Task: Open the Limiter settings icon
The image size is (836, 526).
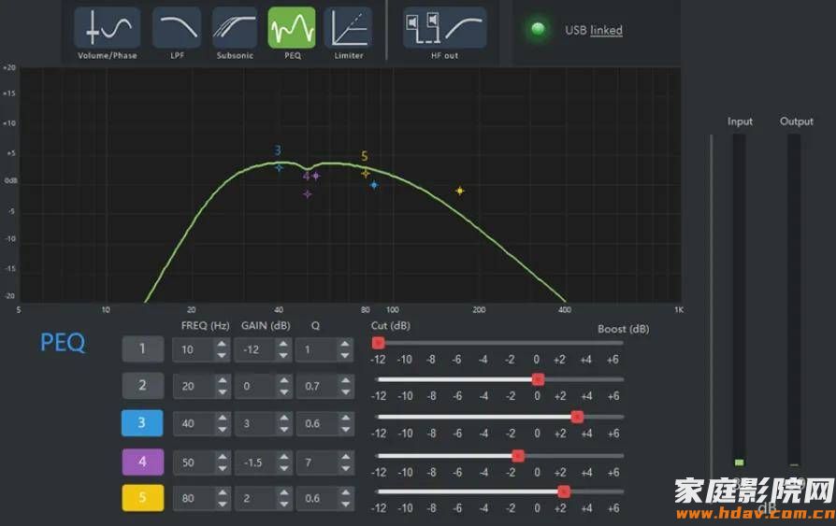Action: [348, 28]
